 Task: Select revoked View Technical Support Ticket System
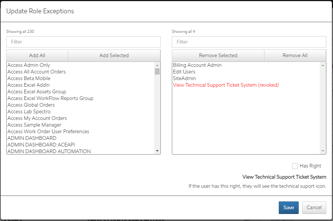point(226,85)
